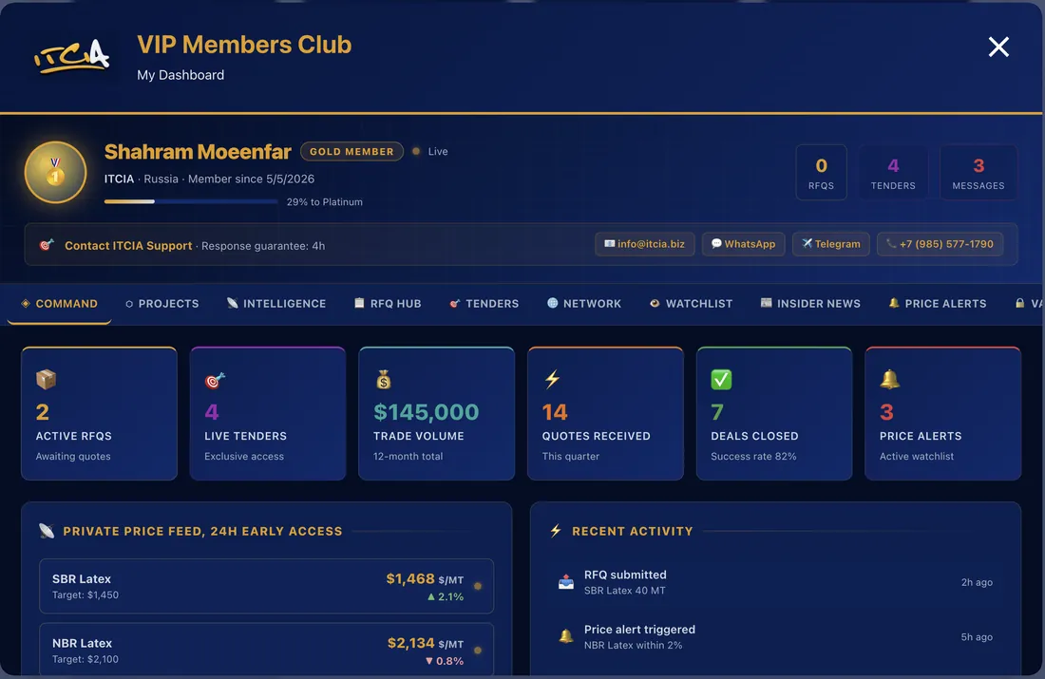
Task: Click lightning icon beside Recent Activity
Action: coord(556,531)
